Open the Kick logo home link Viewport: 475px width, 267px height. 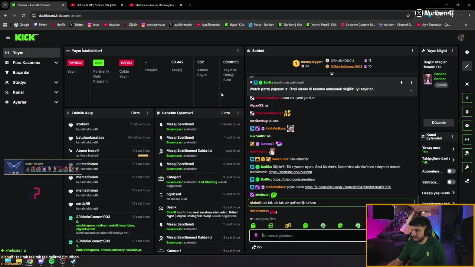[27, 37]
